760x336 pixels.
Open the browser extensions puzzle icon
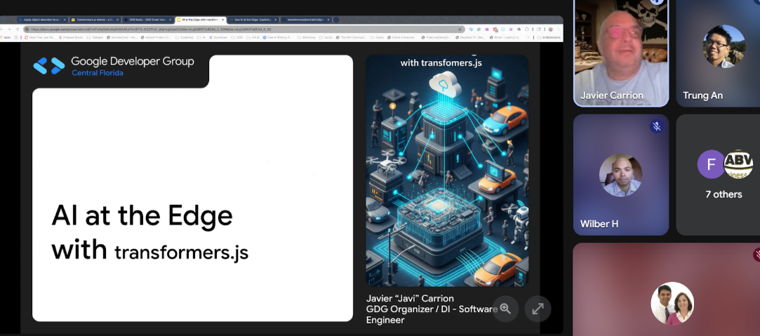pyautogui.click(x=527, y=29)
